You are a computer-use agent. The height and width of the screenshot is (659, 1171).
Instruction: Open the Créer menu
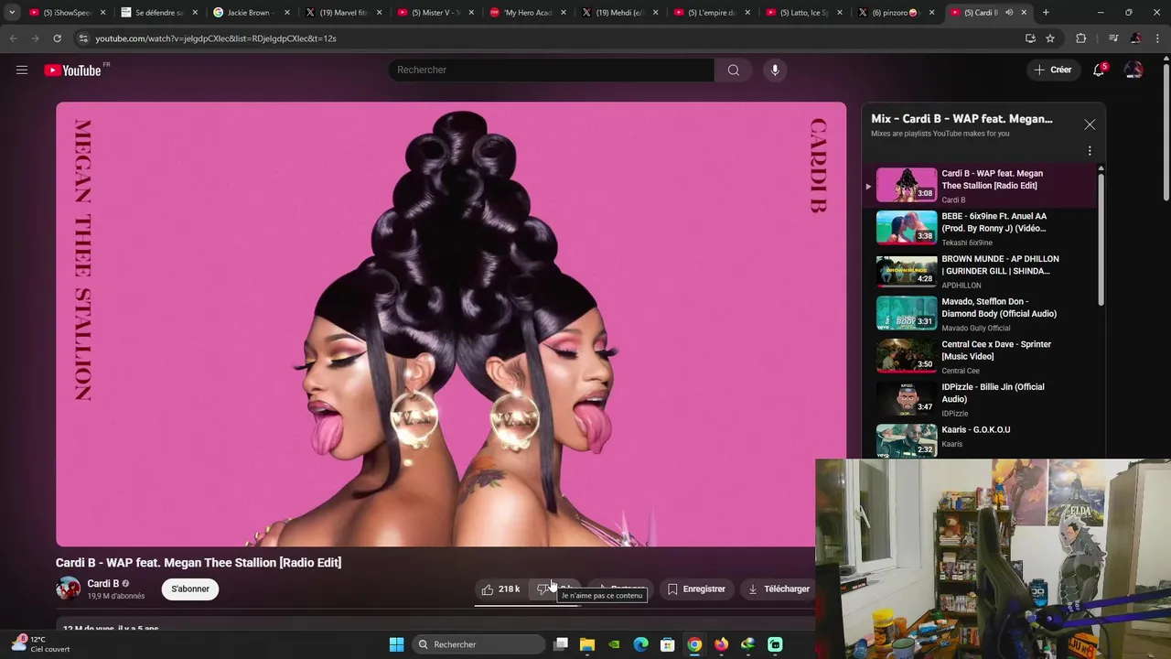click(x=1053, y=70)
